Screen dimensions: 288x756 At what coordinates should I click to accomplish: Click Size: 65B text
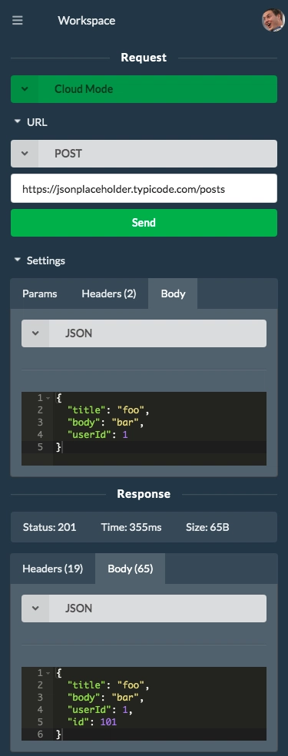click(207, 527)
